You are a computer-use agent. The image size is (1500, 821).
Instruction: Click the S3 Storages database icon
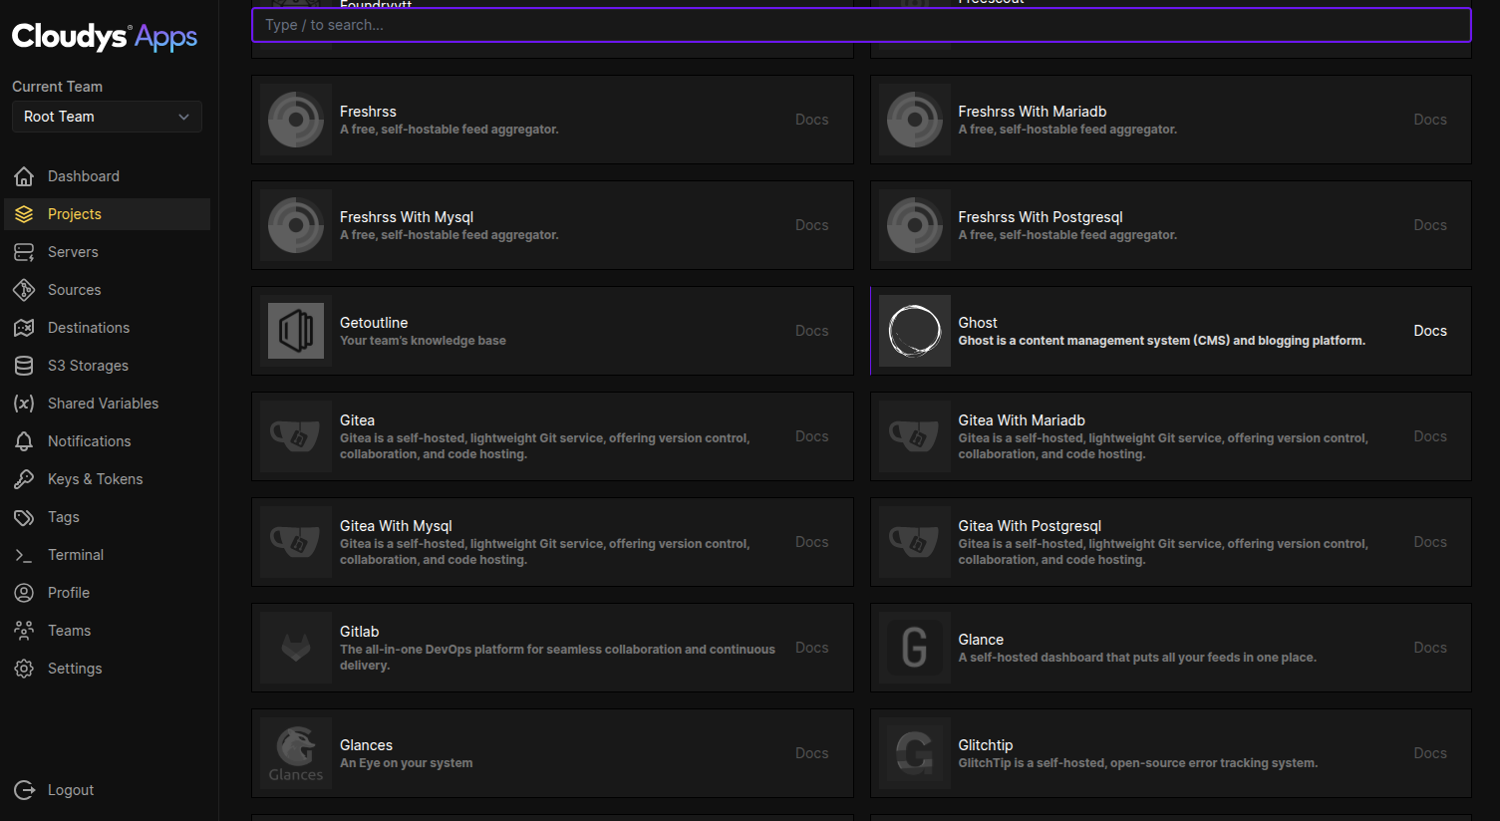24,366
